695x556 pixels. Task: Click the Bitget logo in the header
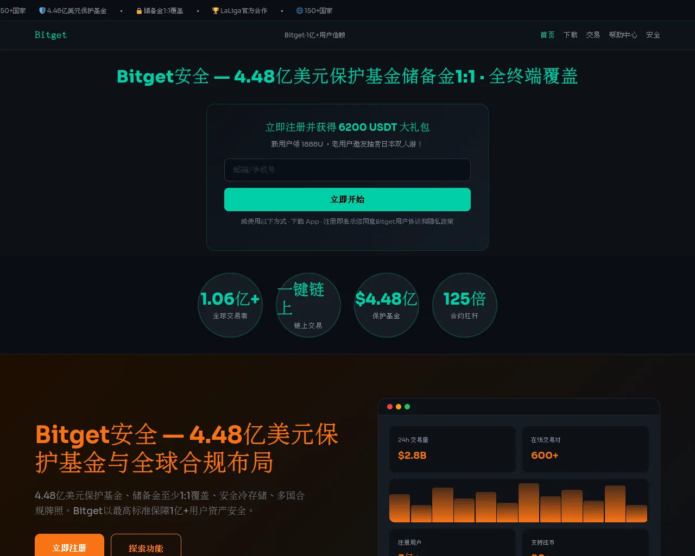click(x=51, y=35)
